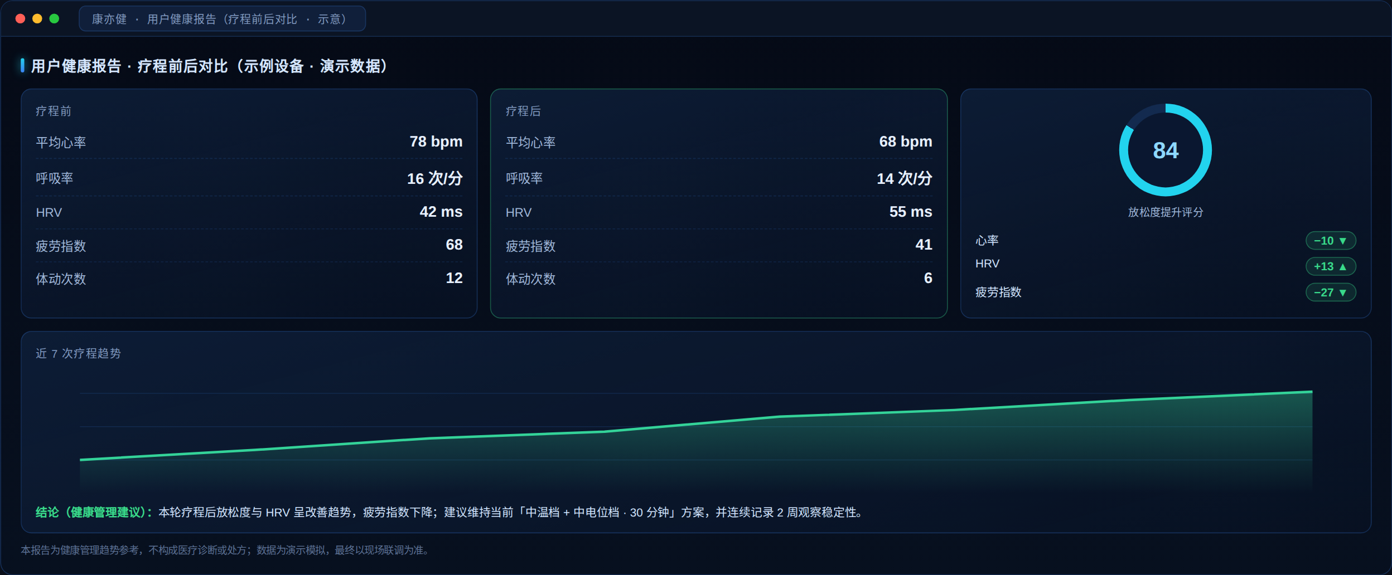Click the 84 relaxation score ring
Image resolution: width=1392 pixels, height=575 pixels.
tap(1165, 150)
